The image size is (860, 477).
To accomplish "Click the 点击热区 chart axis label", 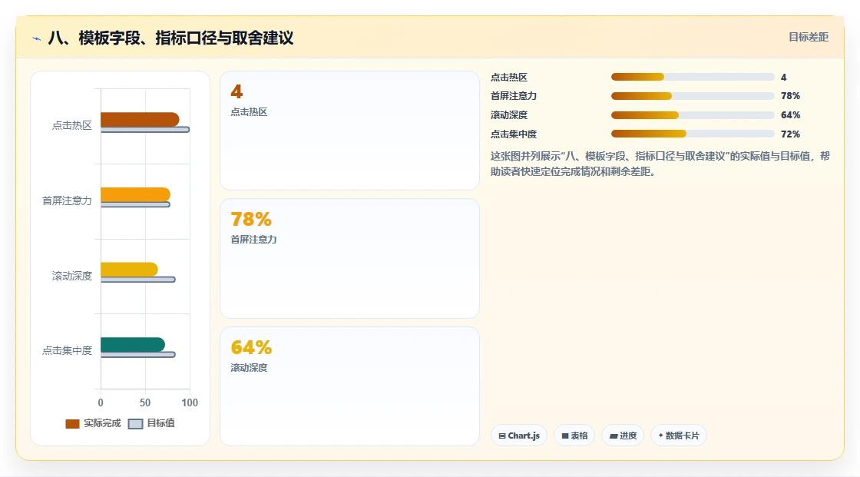I will coord(72,126).
